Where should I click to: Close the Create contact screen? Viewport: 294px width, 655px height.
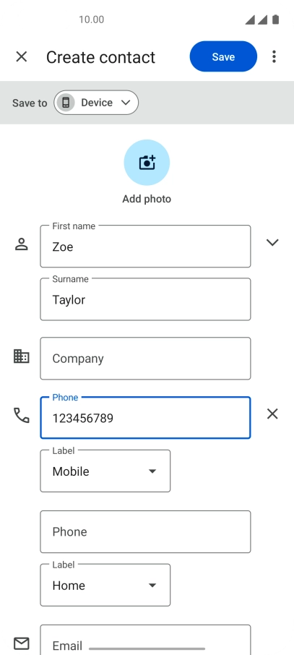coord(21,56)
